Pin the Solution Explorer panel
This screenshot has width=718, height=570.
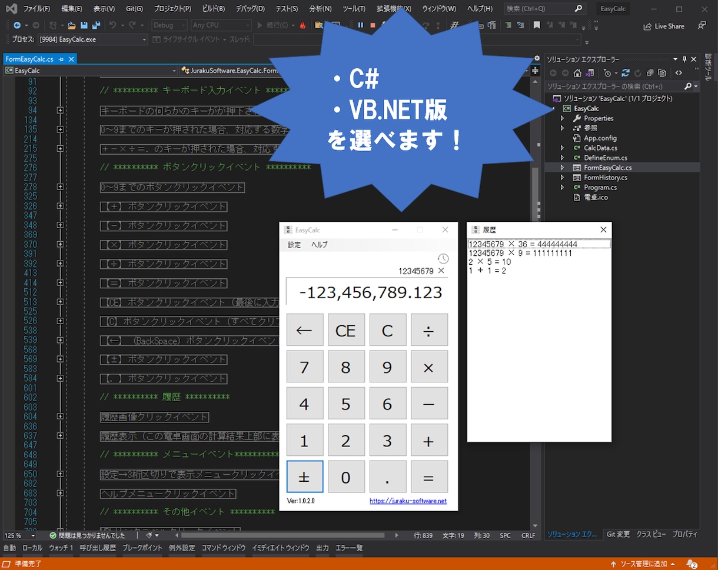click(x=684, y=59)
